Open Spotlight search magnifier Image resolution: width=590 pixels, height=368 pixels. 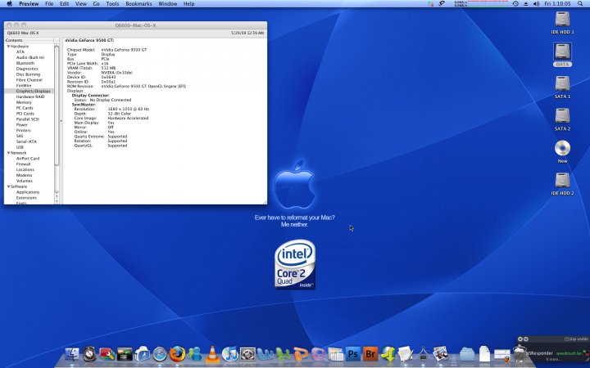point(580,4)
